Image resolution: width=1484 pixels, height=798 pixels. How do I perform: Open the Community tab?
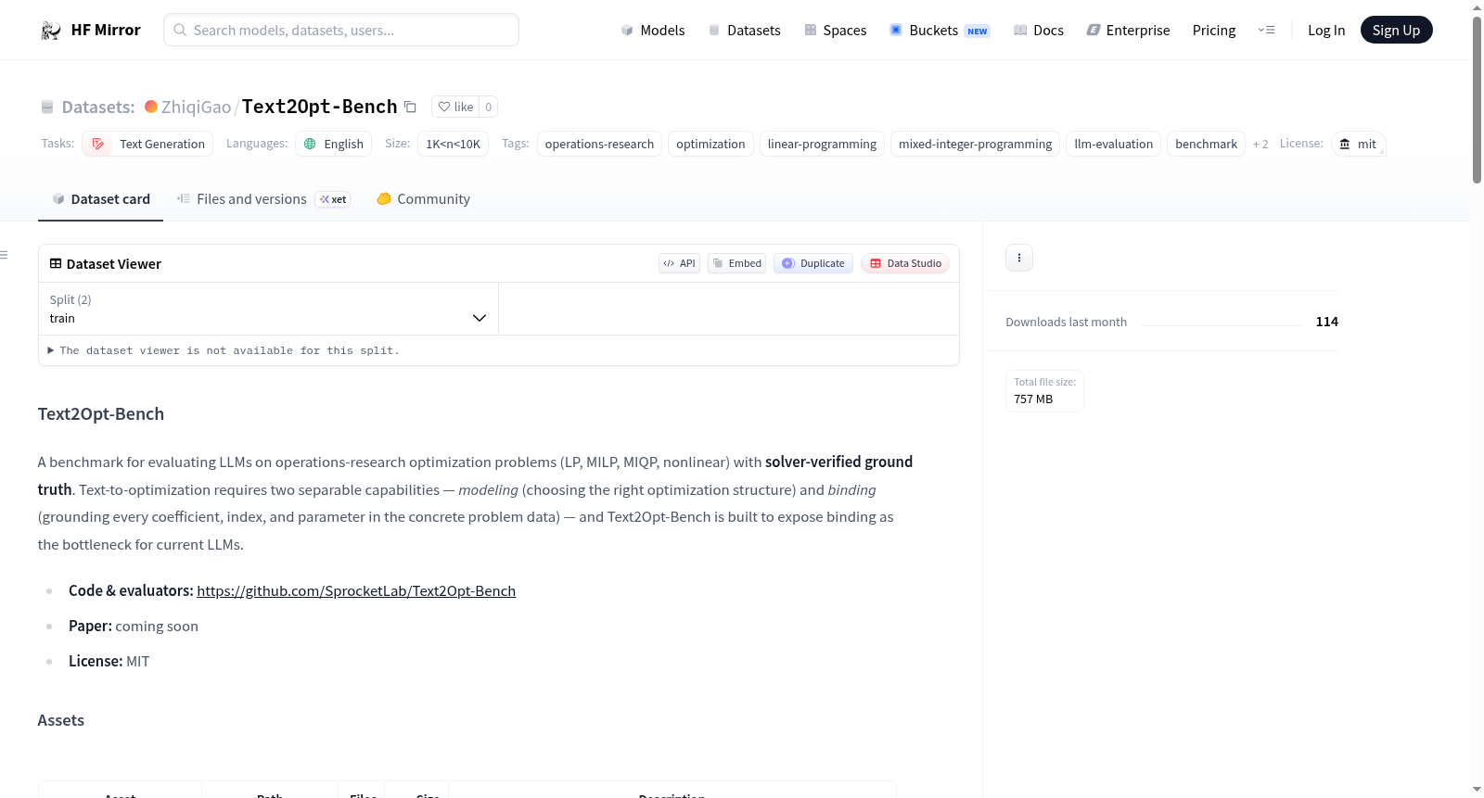tap(424, 199)
